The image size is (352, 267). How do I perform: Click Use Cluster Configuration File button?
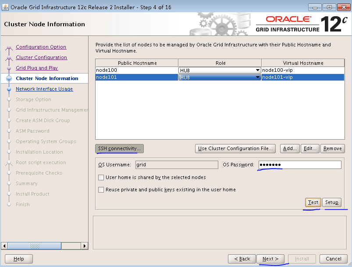[x=235, y=149]
